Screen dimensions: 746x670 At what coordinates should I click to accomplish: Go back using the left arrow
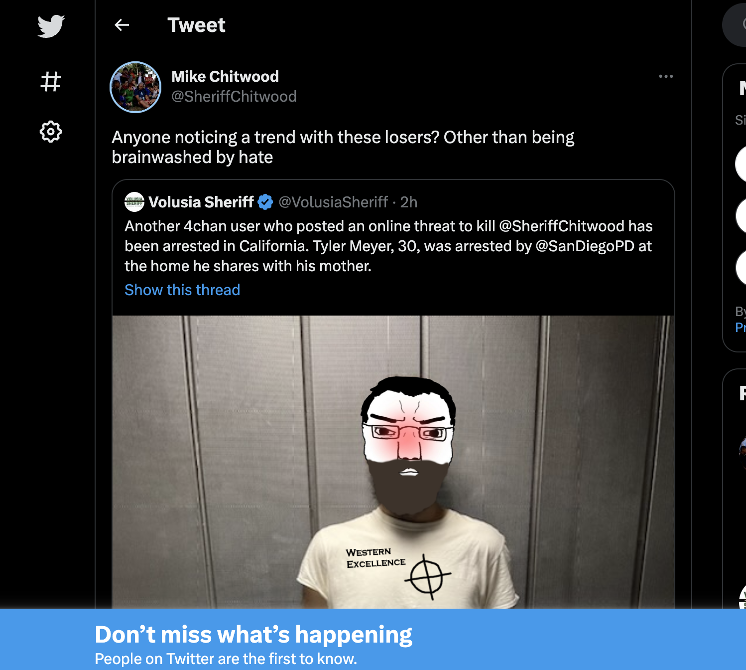click(122, 25)
